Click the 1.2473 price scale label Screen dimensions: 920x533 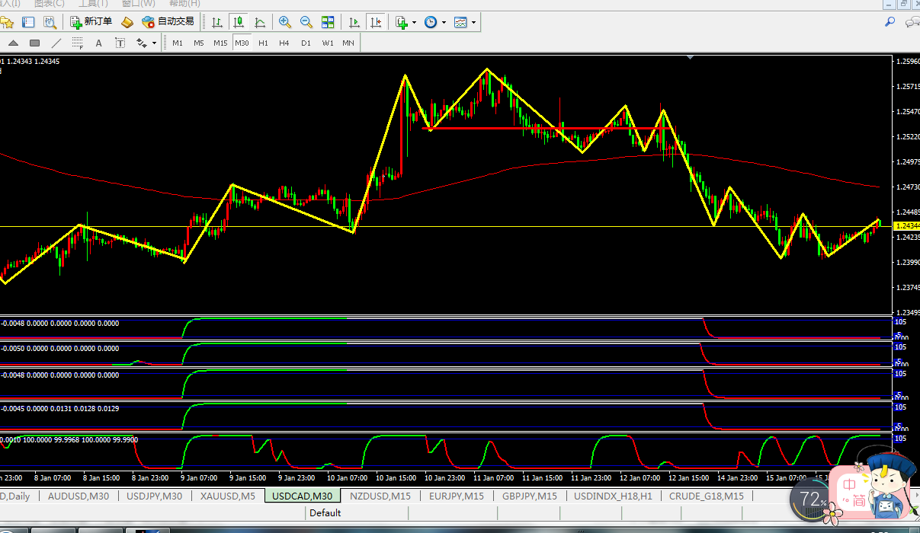tap(908, 187)
